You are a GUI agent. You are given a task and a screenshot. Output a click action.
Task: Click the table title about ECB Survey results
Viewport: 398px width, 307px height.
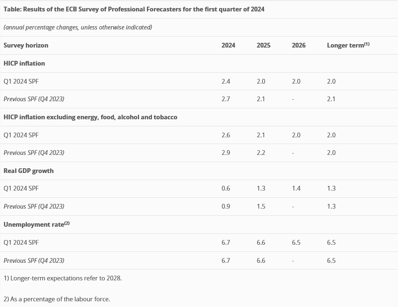coord(134,9)
